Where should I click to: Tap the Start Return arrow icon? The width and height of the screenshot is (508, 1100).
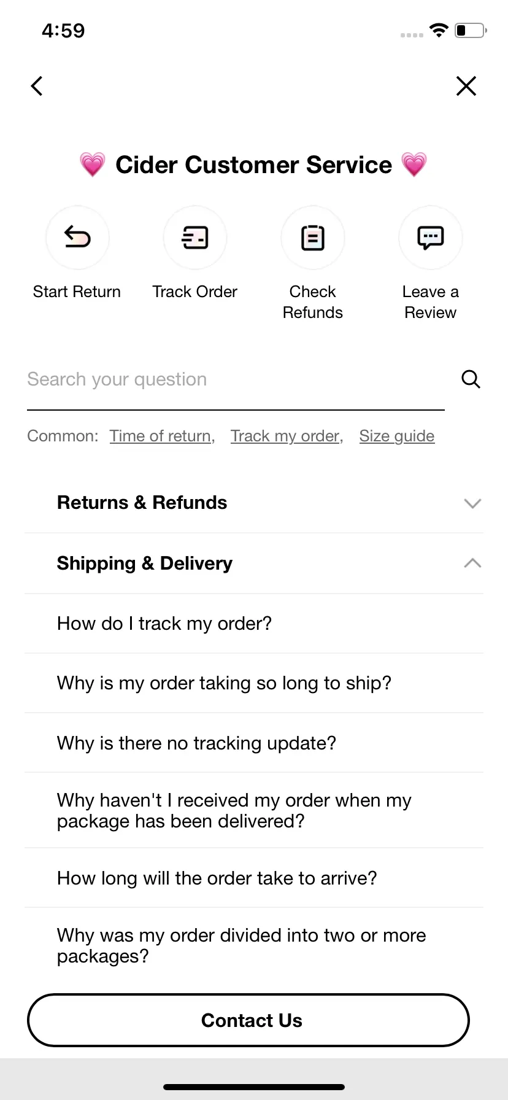77,238
